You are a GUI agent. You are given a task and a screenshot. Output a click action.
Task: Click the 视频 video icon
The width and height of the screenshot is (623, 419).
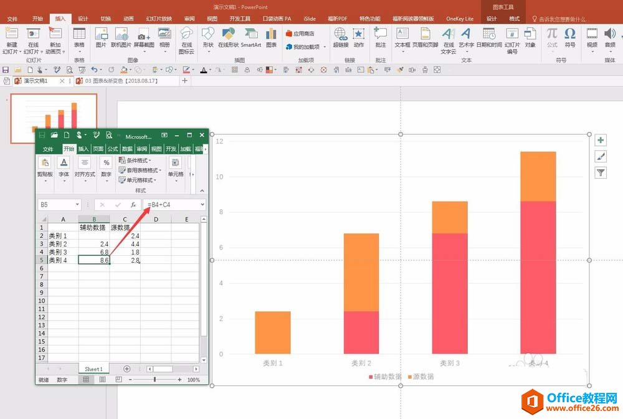592,34
